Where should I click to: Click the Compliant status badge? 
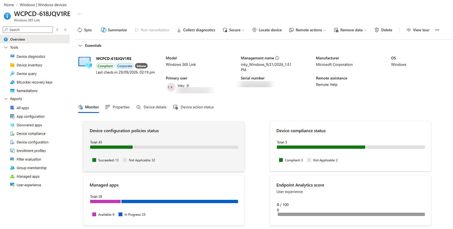[x=105, y=66]
